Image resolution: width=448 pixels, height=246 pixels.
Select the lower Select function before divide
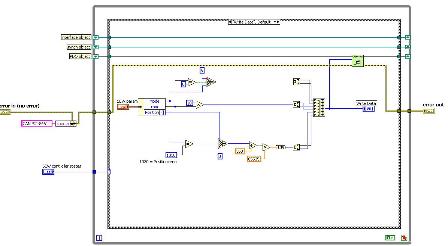223,143
